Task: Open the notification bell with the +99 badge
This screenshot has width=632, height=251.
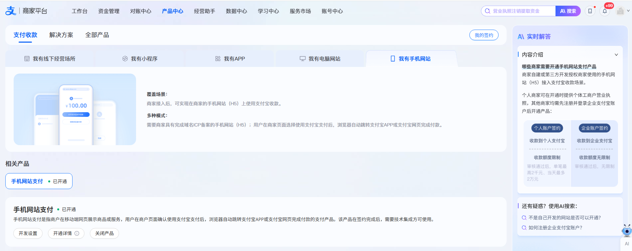Action: pos(605,11)
